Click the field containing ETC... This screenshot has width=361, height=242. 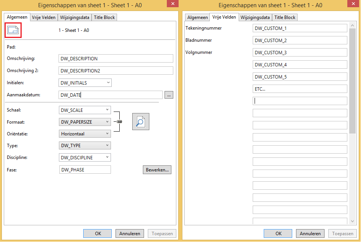[x=300, y=89]
